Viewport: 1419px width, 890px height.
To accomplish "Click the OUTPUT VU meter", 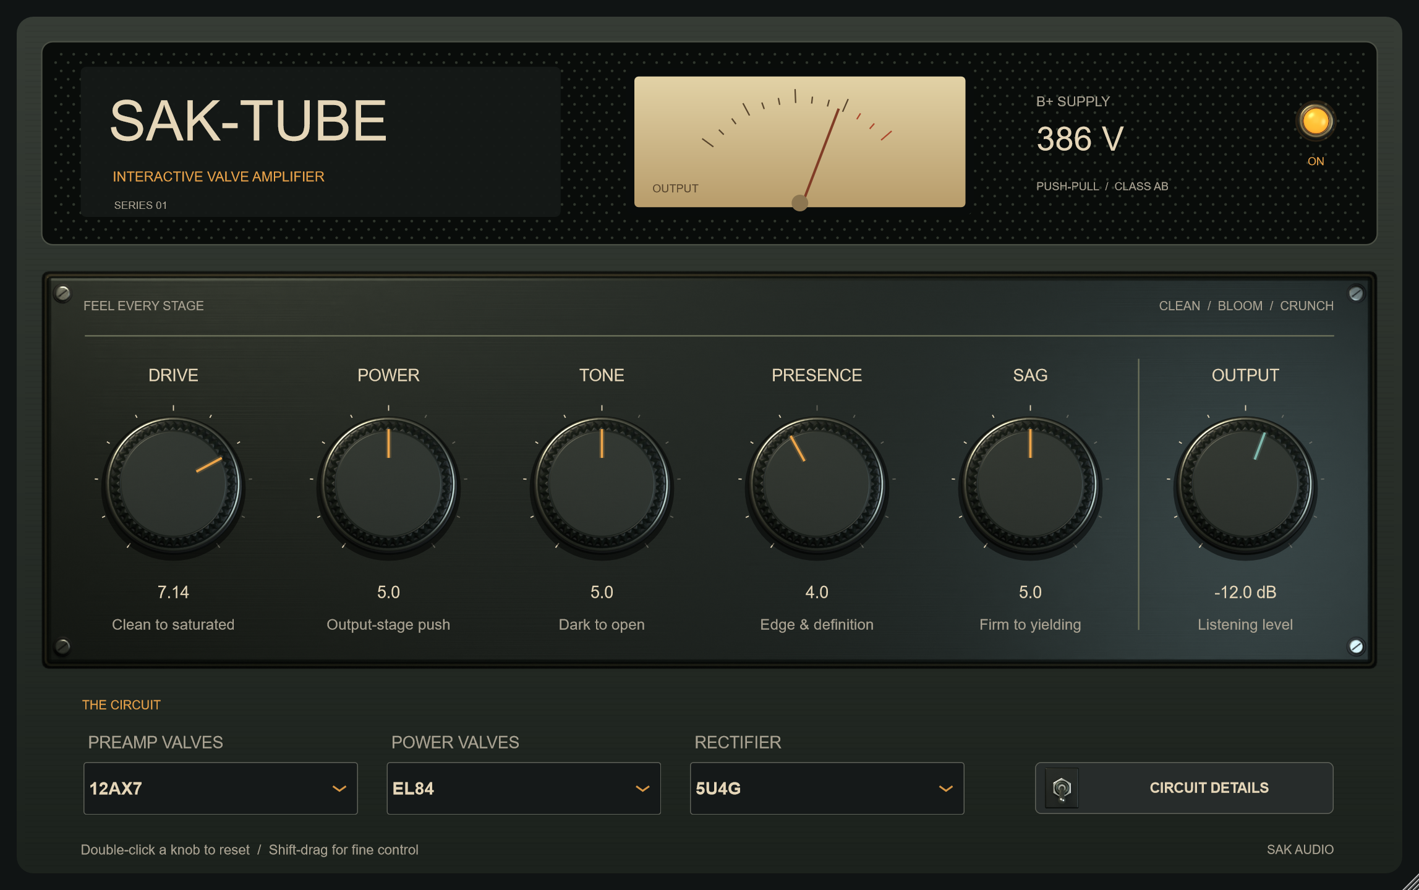I will [x=799, y=142].
